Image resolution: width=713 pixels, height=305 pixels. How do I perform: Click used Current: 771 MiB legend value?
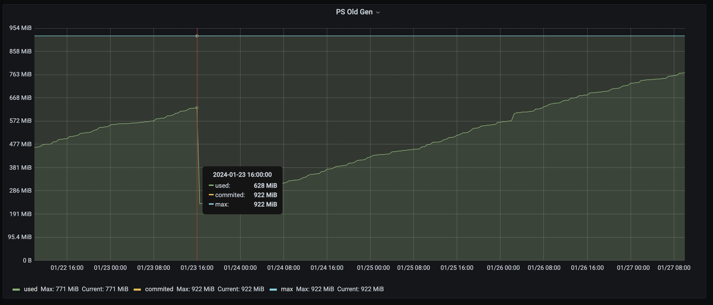click(x=105, y=289)
